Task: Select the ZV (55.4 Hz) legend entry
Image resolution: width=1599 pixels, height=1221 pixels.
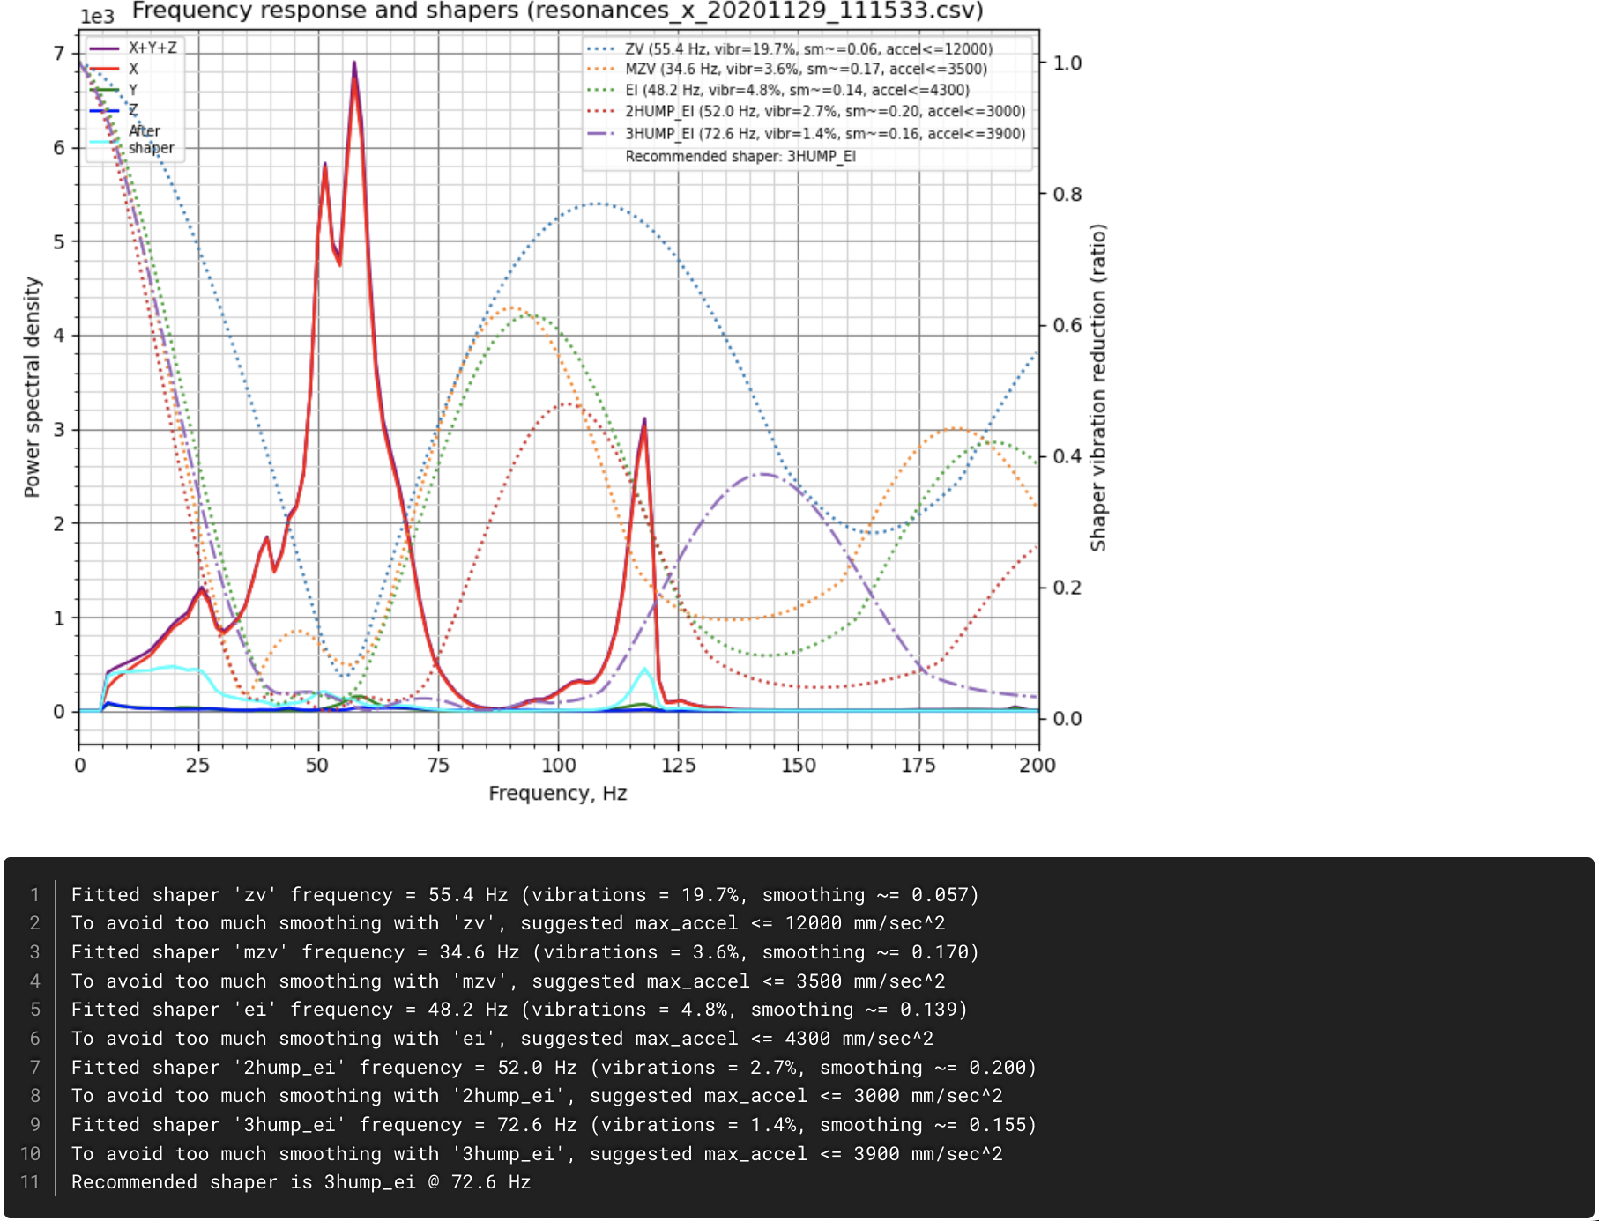Action: tap(808, 49)
